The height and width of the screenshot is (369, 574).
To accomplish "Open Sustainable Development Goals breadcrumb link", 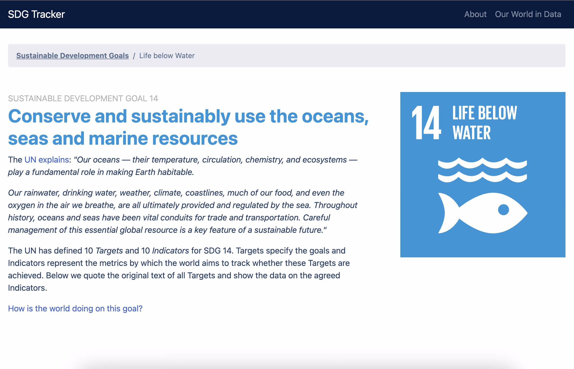I will coord(72,56).
